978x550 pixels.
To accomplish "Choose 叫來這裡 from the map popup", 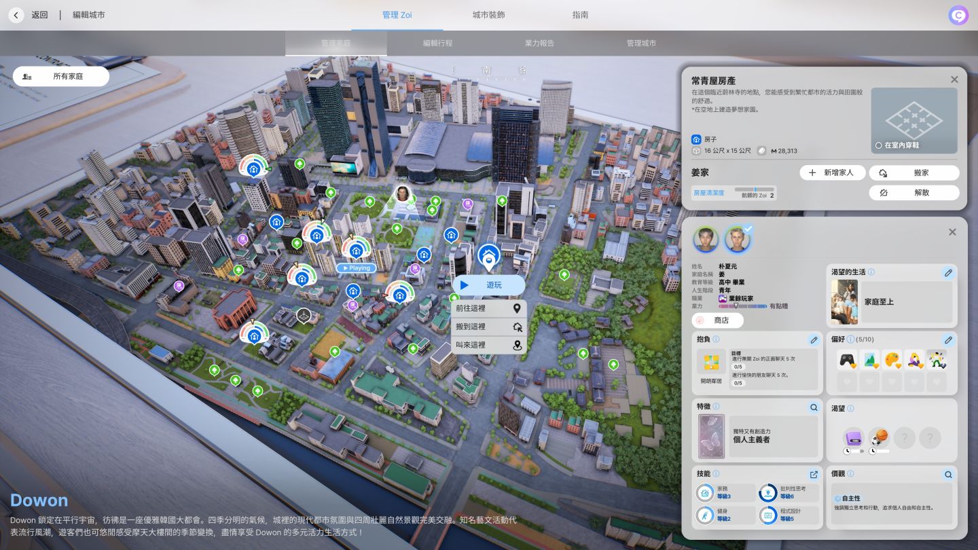I will point(489,345).
